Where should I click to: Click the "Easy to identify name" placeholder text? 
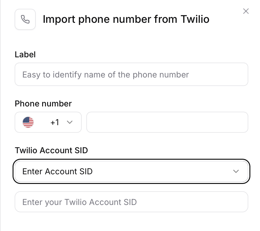coord(105,75)
